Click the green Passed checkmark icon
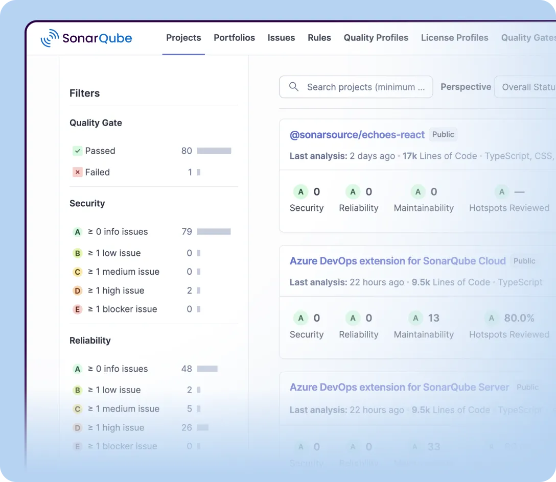 click(x=77, y=151)
